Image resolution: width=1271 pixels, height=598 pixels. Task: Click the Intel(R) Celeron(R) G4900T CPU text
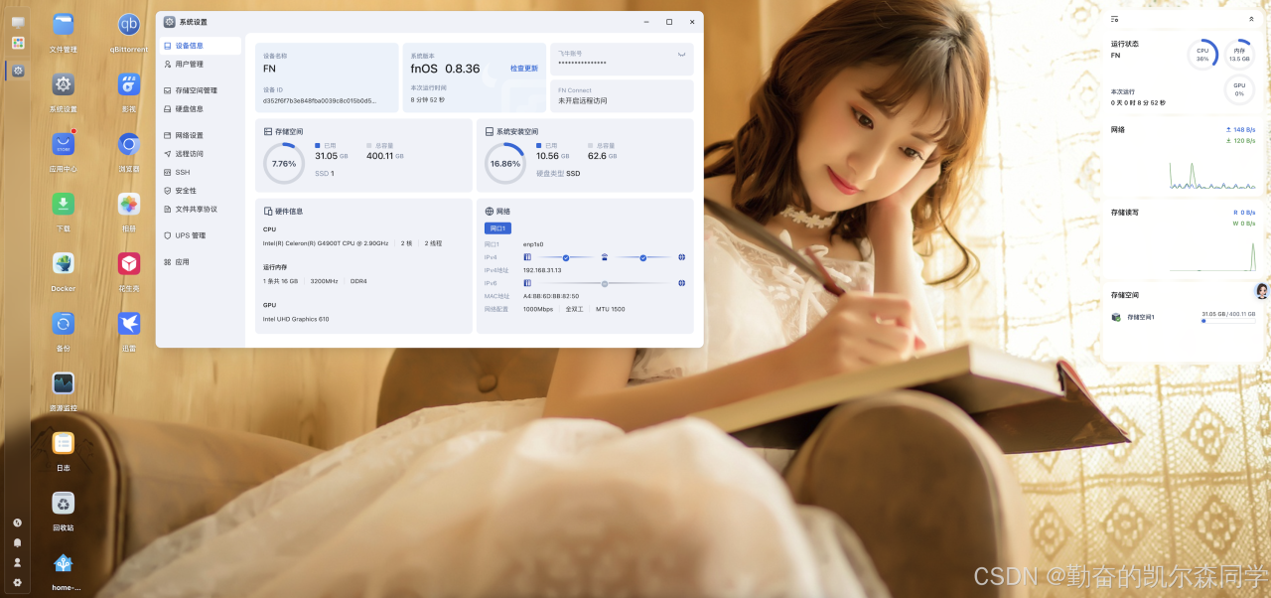coord(324,242)
